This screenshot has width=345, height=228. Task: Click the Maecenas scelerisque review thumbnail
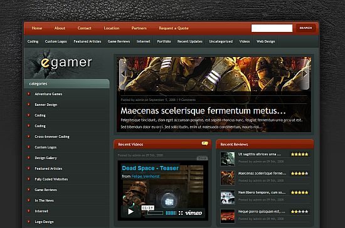click(228, 178)
